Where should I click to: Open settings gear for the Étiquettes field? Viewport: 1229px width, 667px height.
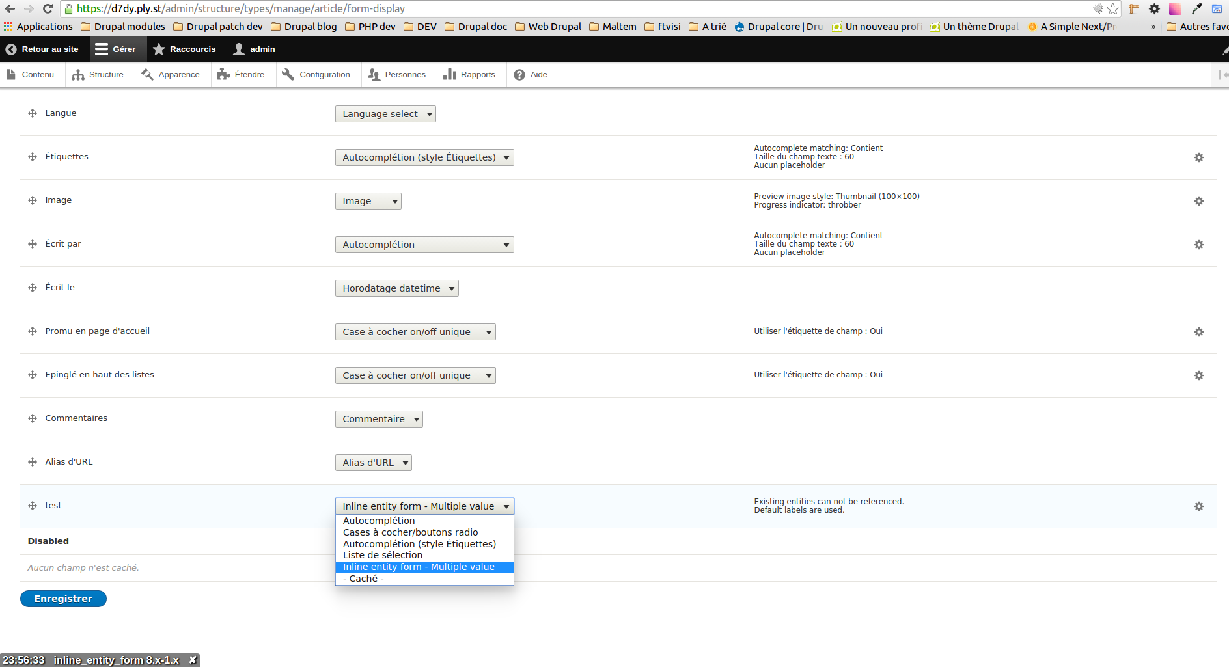1198,157
